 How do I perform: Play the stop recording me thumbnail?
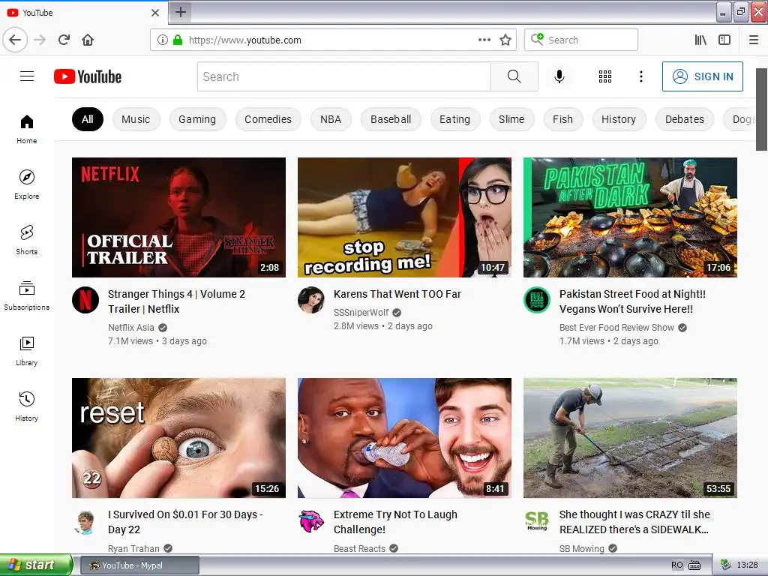[x=404, y=217]
